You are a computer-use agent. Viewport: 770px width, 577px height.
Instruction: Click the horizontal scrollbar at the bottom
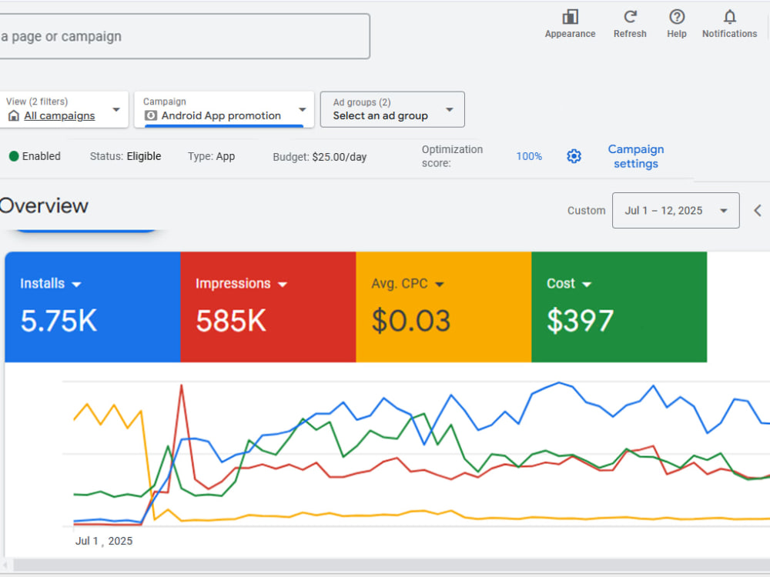point(391,565)
